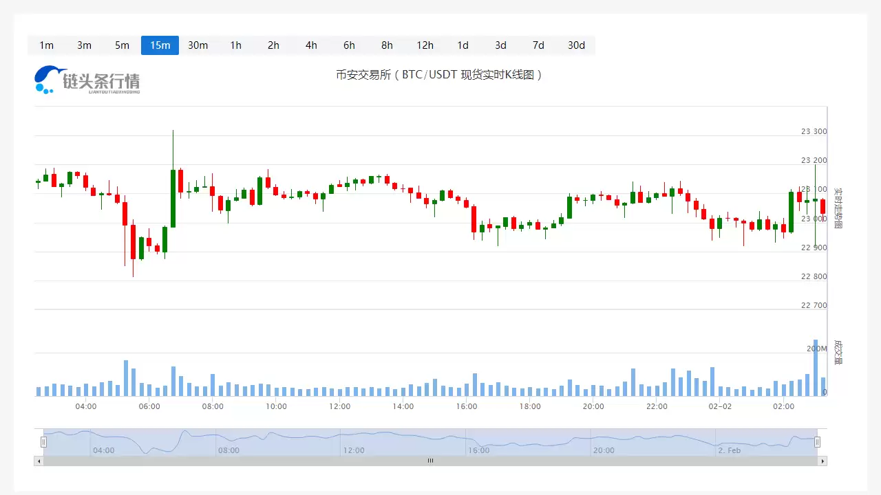Select the 5m timeframe tab
Image resolution: width=881 pixels, height=495 pixels.
122,45
